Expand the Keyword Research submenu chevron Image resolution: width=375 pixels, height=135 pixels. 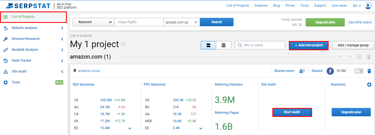tap(62, 39)
